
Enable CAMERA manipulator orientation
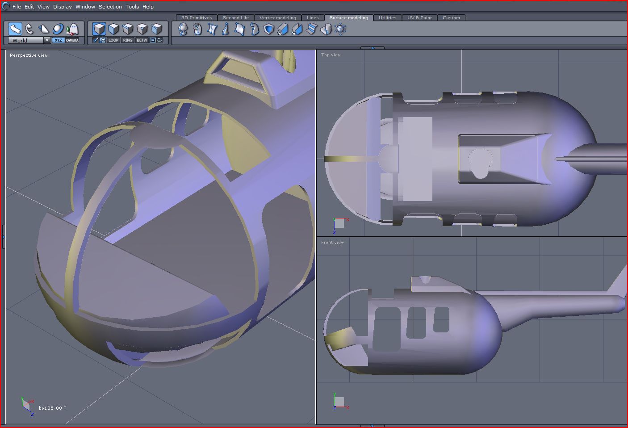[x=72, y=40]
